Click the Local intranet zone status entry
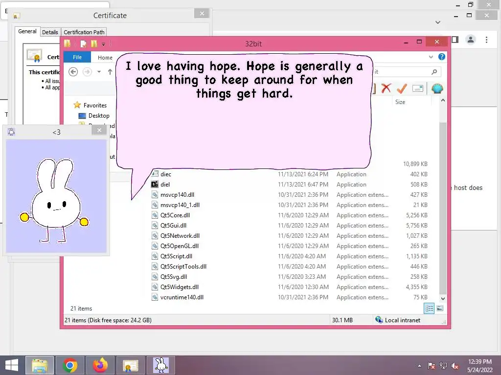501x375 pixels. (398, 320)
